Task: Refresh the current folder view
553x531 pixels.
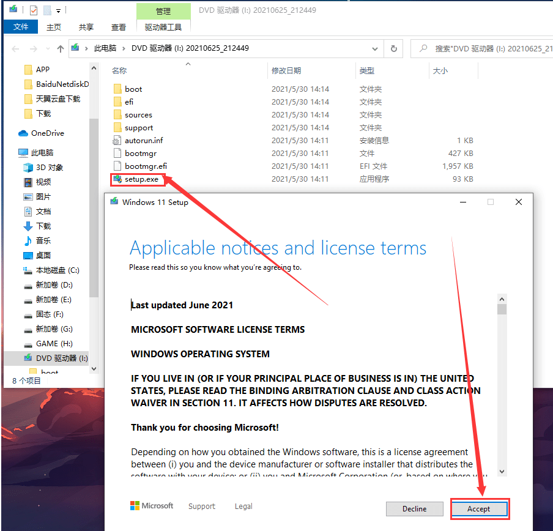Action: tap(394, 49)
